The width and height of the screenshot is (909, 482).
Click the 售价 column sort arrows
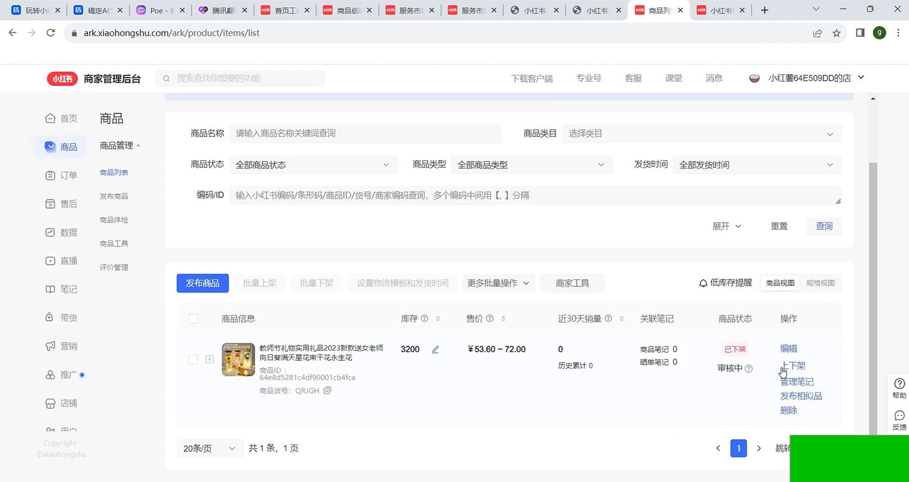[503, 319]
